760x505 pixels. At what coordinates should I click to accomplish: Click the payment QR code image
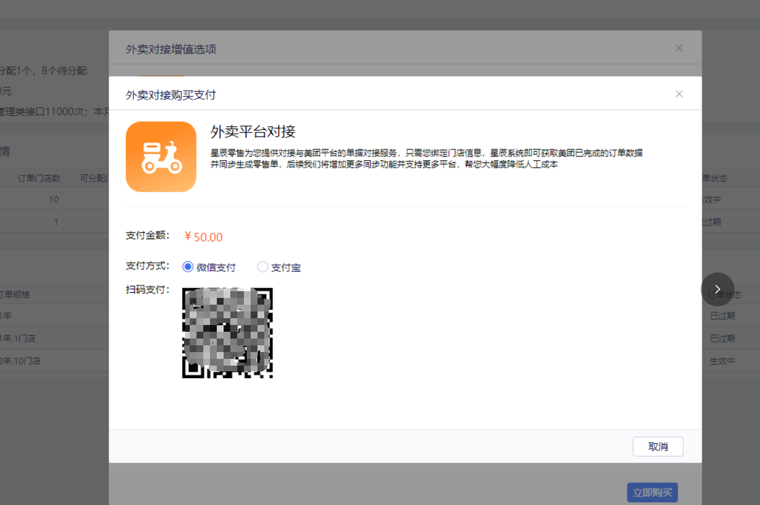[x=227, y=333]
